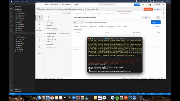The width and height of the screenshot is (180, 101).
Task: Click the Save button
Action: (x=145, y=17)
